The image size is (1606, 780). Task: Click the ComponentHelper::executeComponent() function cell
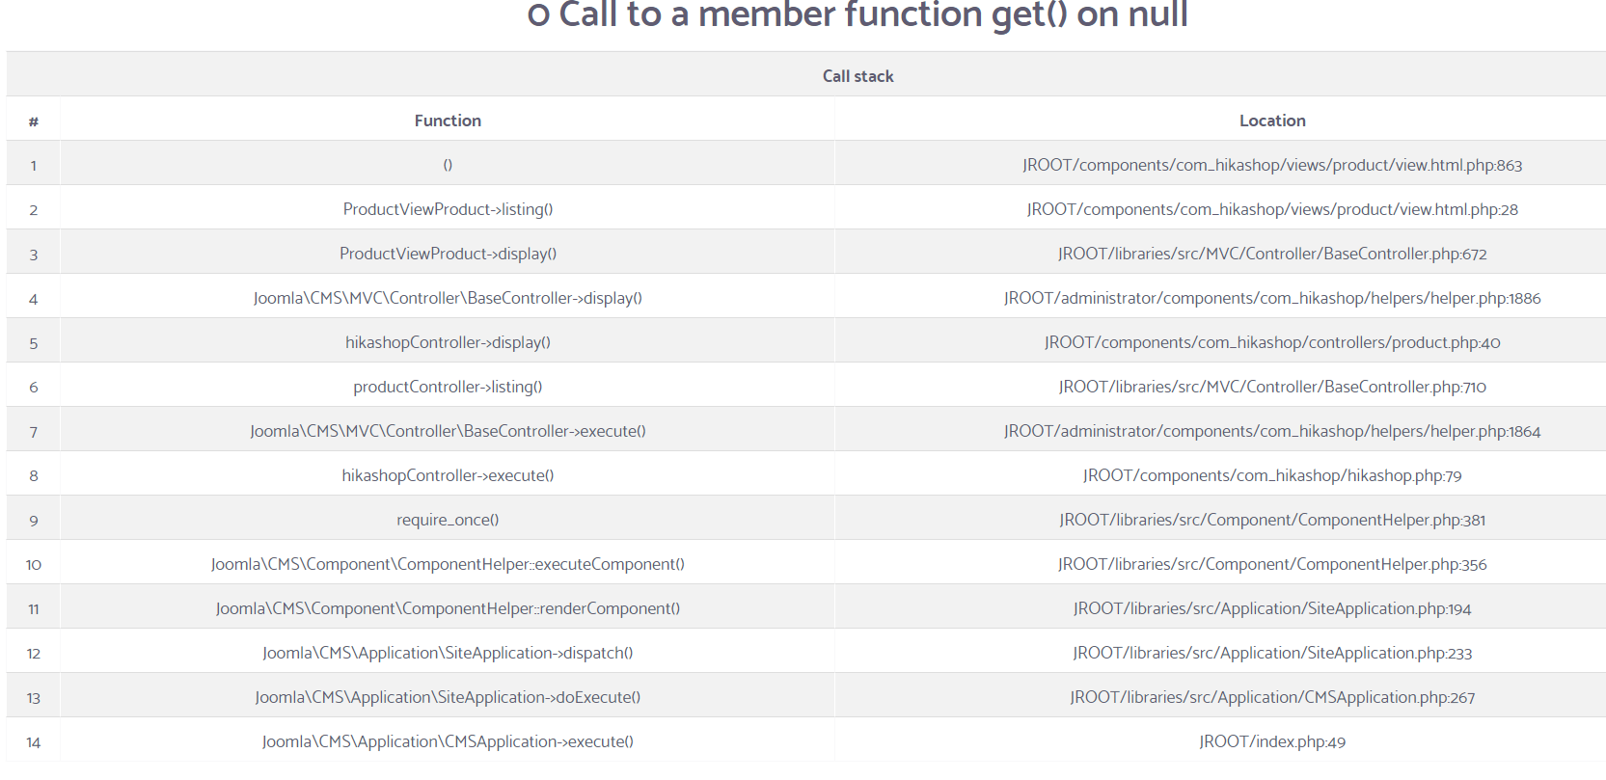pos(448,564)
